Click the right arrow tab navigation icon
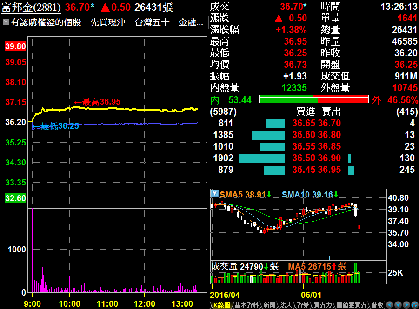 pyautogui.click(x=406, y=305)
